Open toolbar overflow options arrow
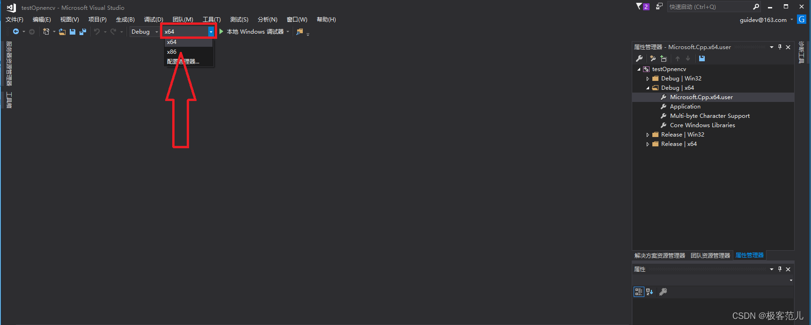 point(308,34)
